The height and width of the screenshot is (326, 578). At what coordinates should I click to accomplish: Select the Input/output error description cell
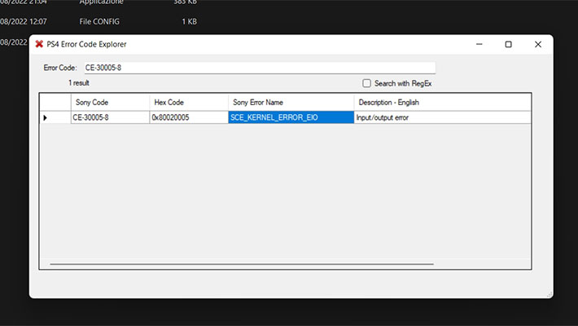[x=442, y=117]
